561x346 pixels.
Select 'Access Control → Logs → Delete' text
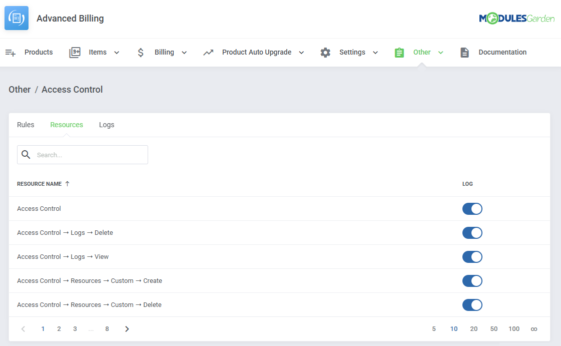coord(65,232)
